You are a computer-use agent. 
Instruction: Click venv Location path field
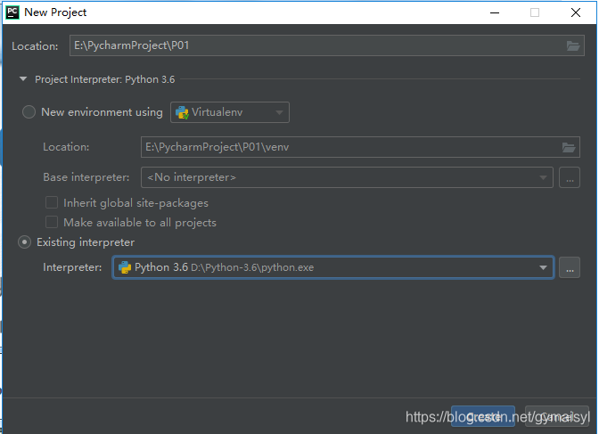click(x=360, y=147)
